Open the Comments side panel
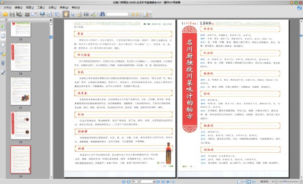The image size is (303, 184). point(3,54)
